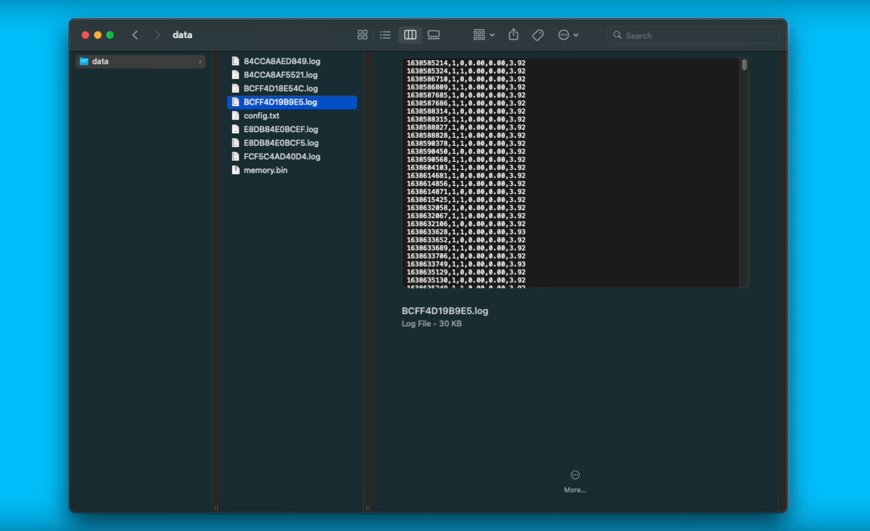Select the file memory.bin
Screen dimensions: 870x531
pos(292,170)
